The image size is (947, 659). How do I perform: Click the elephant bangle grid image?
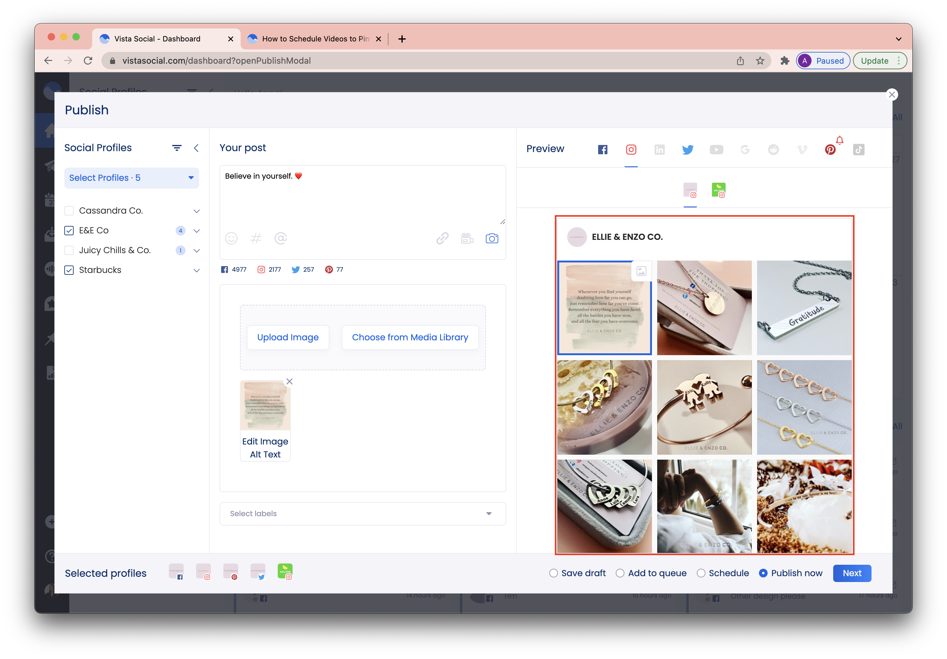704,407
